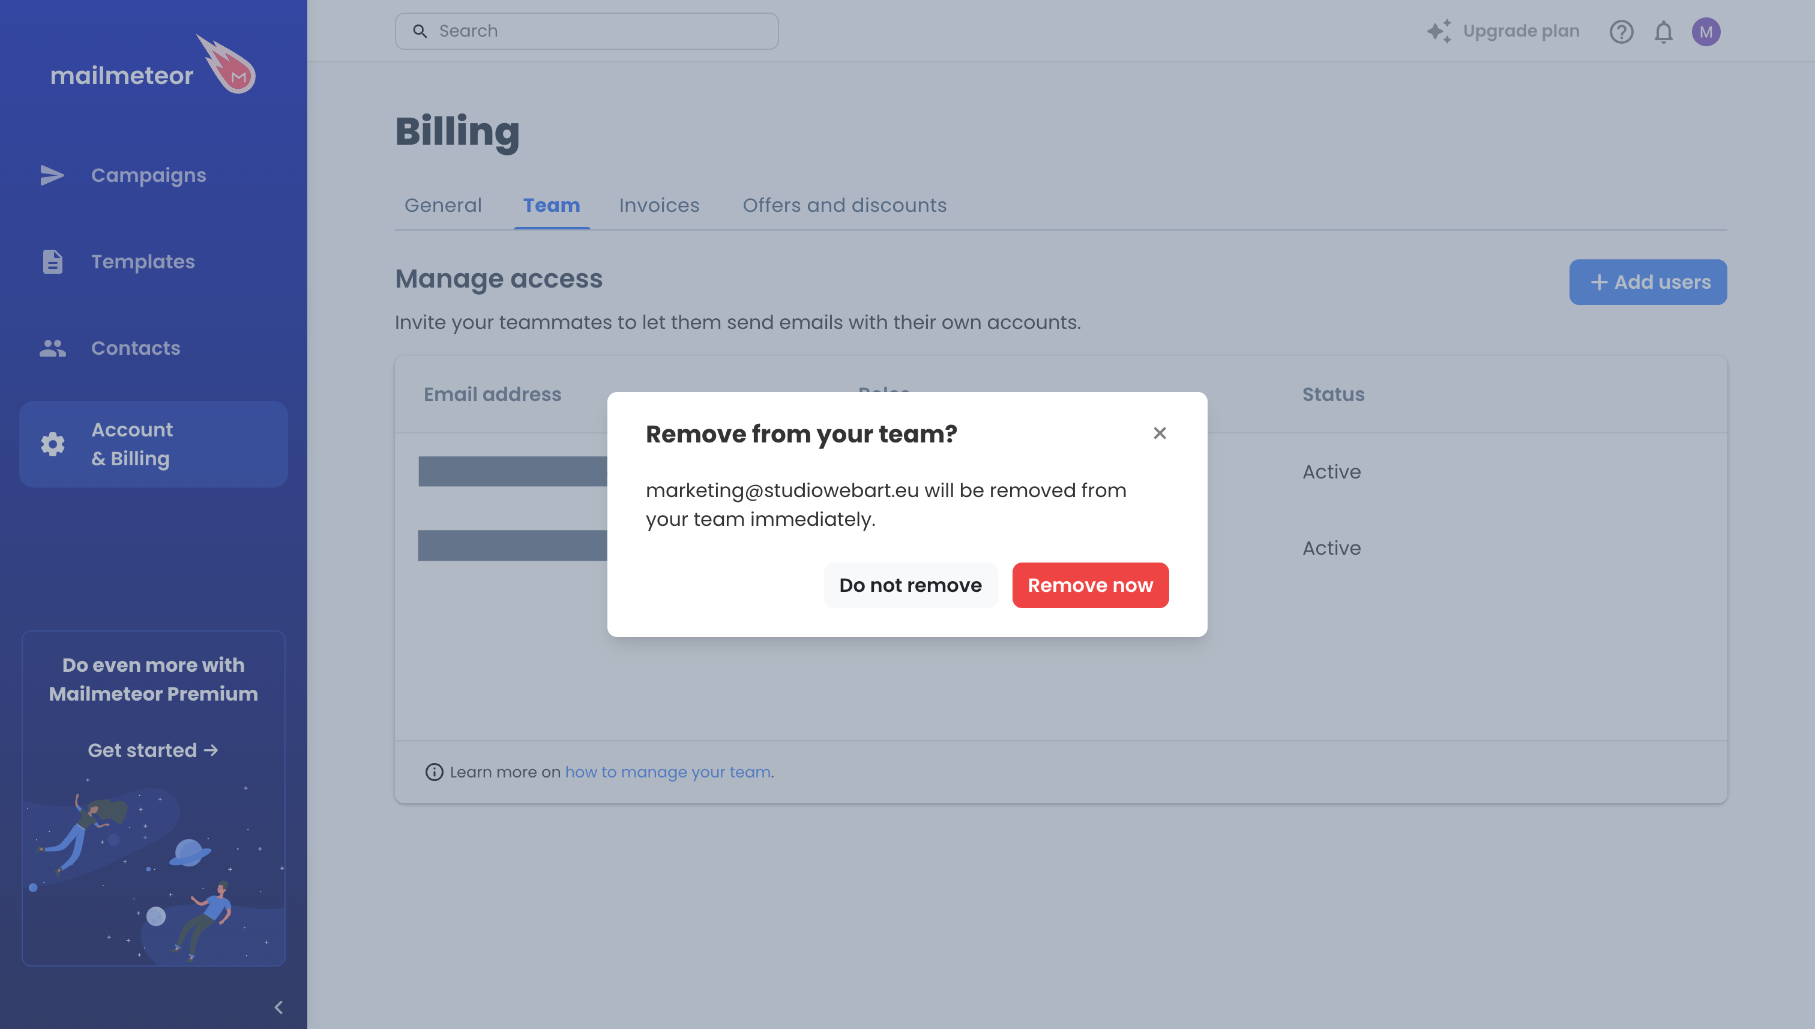Collapse the sidebar with the chevron
This screenshot has width=1815, height=1029.
(x=278, y=1007)
